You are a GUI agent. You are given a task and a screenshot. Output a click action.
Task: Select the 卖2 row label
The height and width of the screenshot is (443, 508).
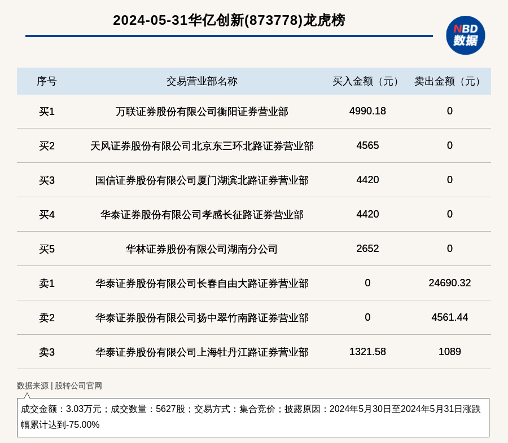point(47,318)
